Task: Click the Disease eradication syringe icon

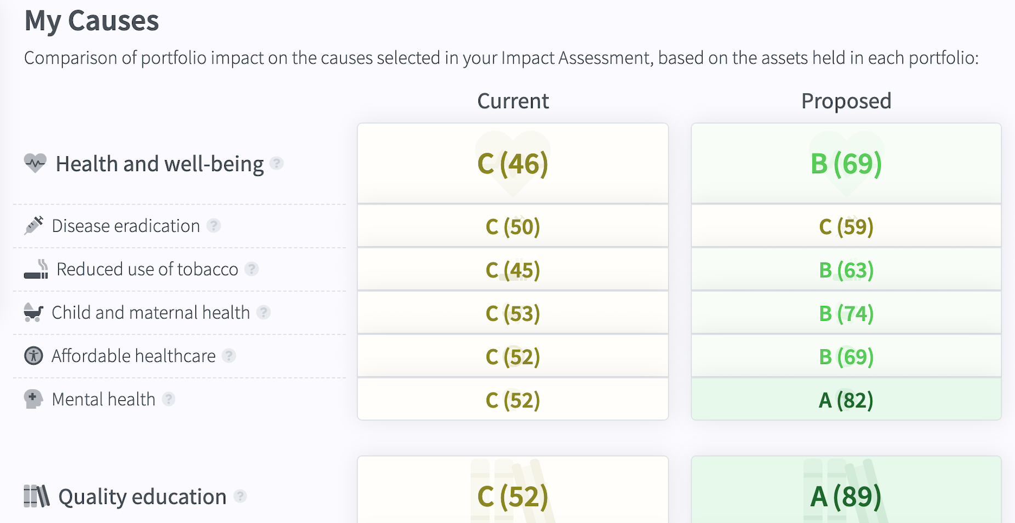Action: [34, 225]
